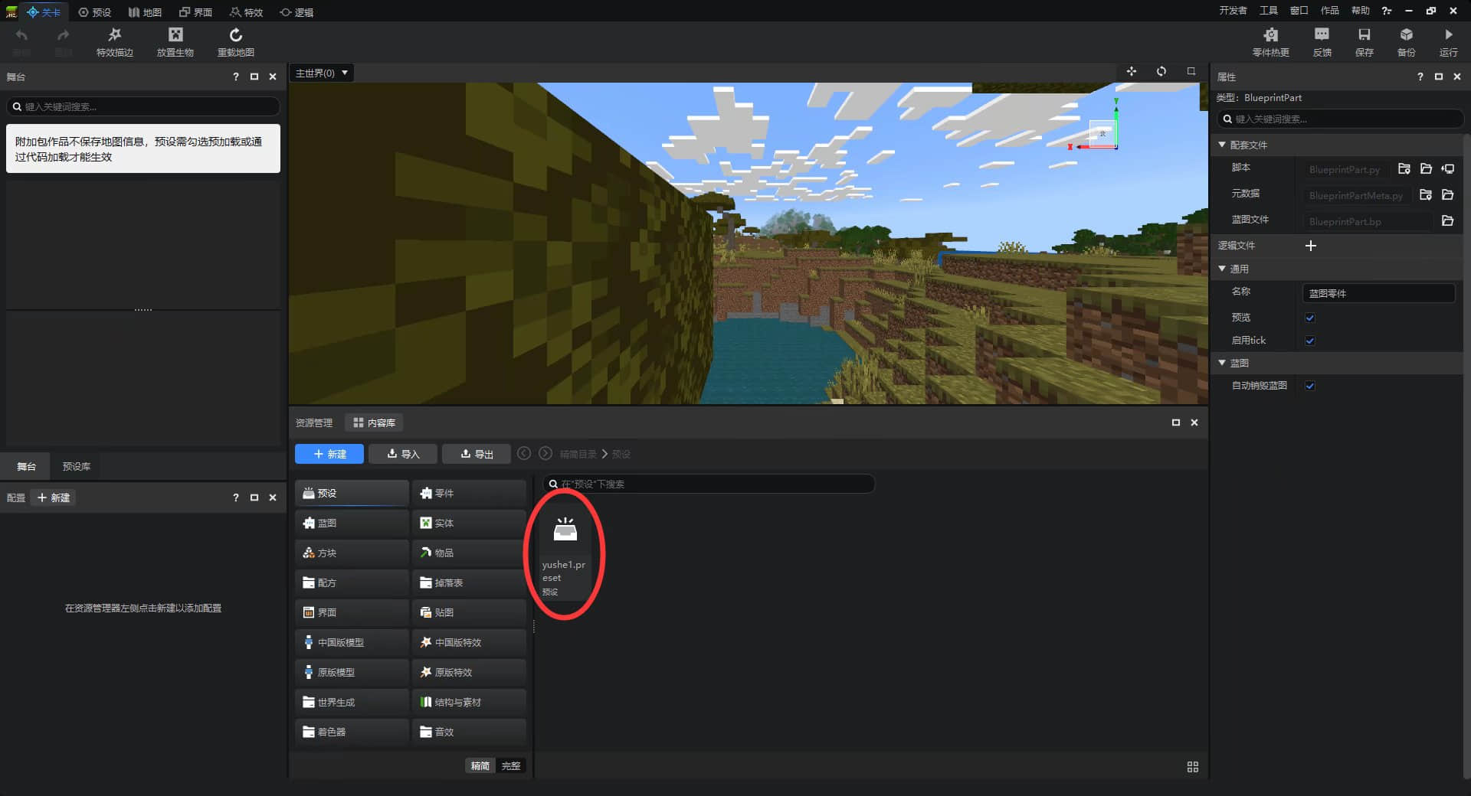Select the 零件 resource category
The image size is (1471, 796).
click(x=469, y=493)
